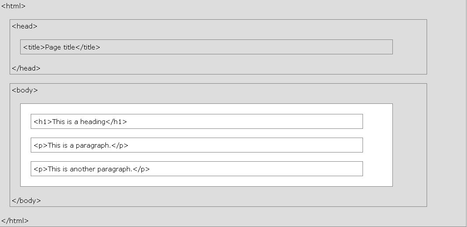The image size is (467, 227).
Task: Click the <p>This is a paragraph.</p> box
Action: pos(197,145)
